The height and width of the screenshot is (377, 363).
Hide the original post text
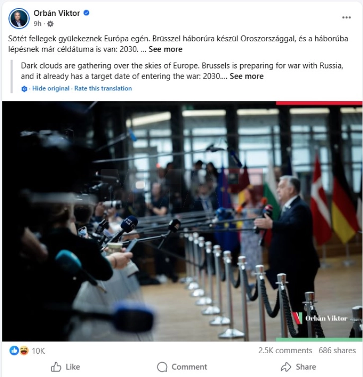pos(51,88)
